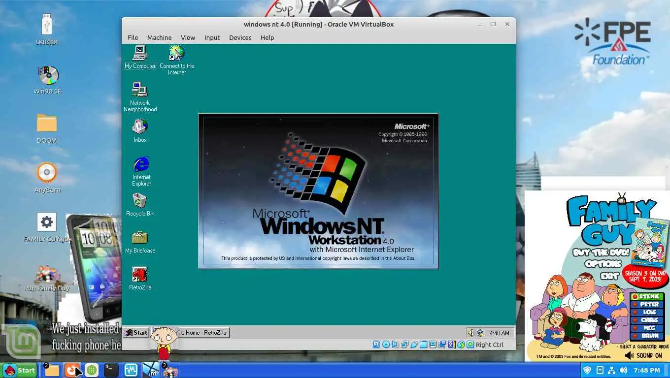Open the FAMILY GUY.gba file

[47, 228]
